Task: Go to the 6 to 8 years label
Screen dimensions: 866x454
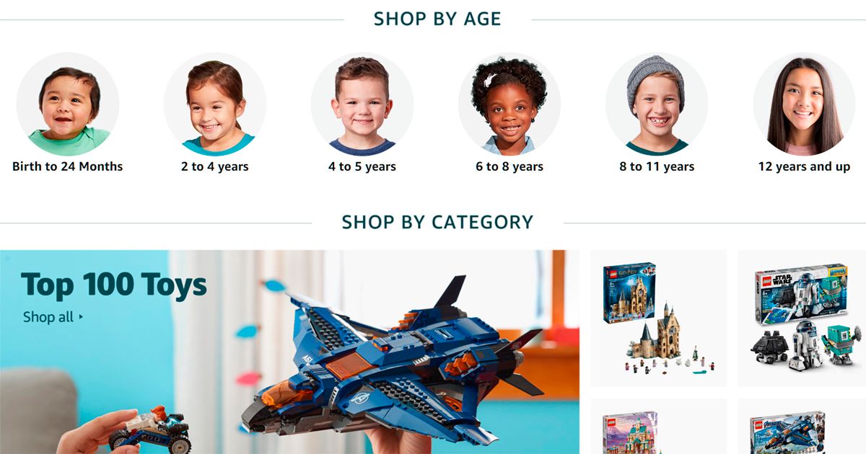Action: pos(509,166)
